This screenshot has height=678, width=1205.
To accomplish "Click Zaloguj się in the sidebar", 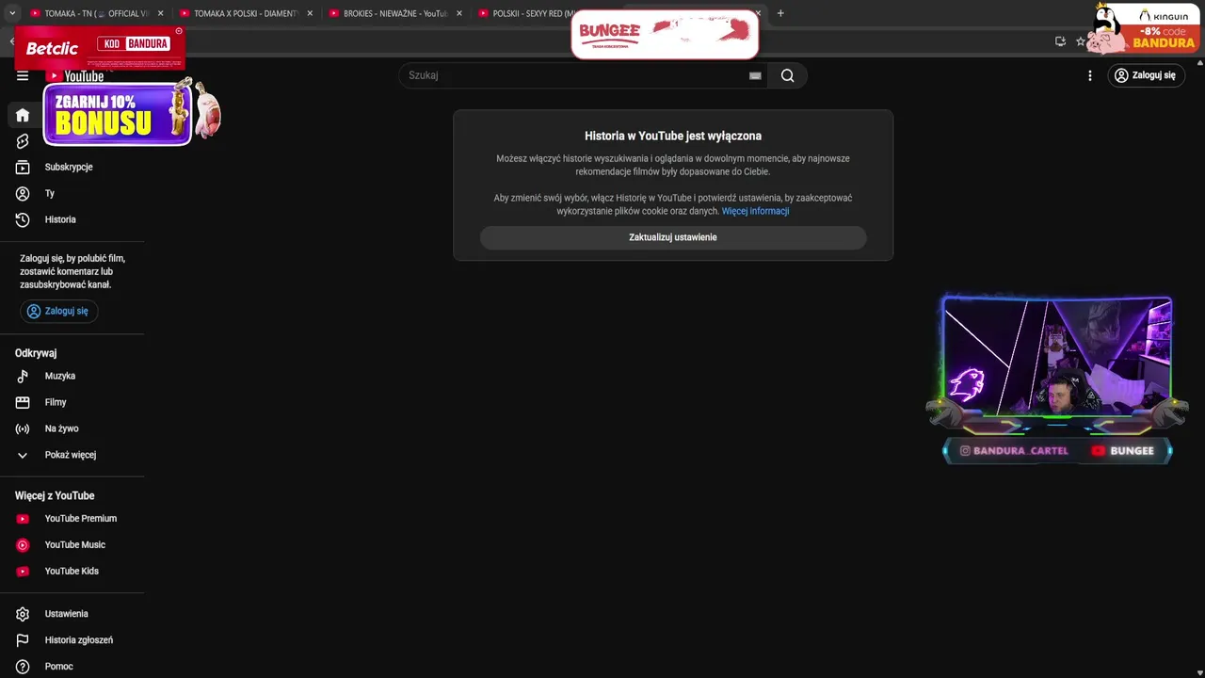I will pyautogui.click(x=58, y=311).
